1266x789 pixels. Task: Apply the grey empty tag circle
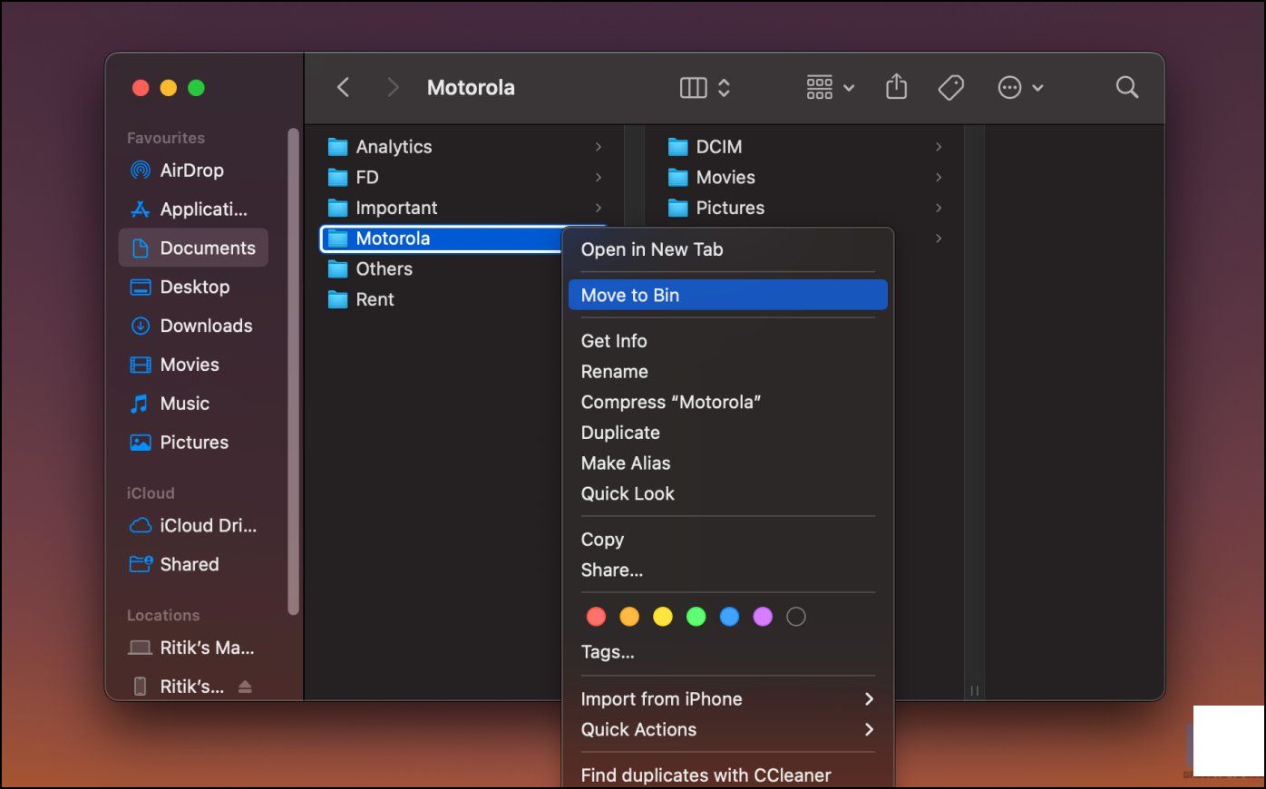[796, 617]
